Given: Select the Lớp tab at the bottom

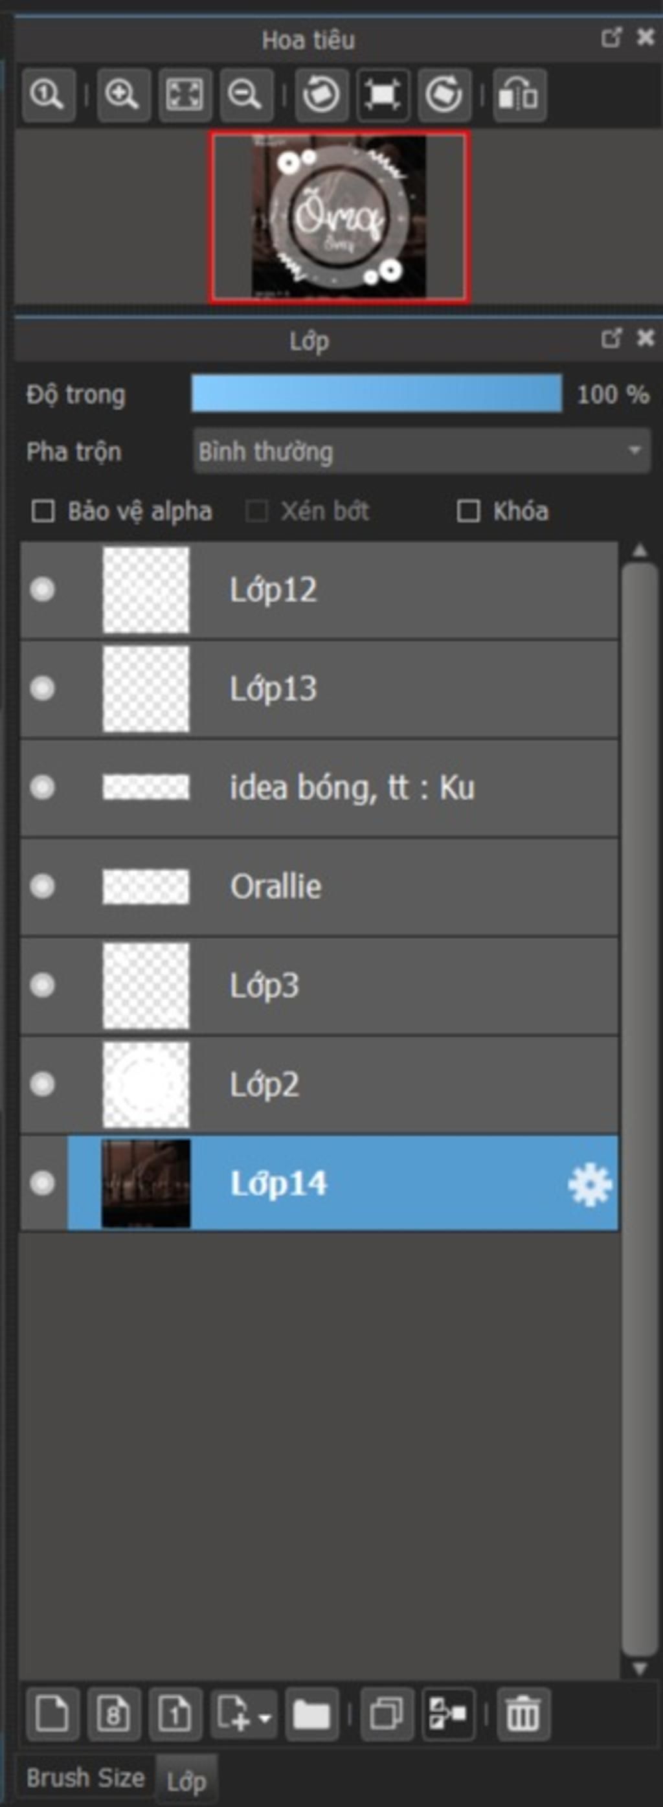Looking at the screenshot, I should (x=186, y=1780).
